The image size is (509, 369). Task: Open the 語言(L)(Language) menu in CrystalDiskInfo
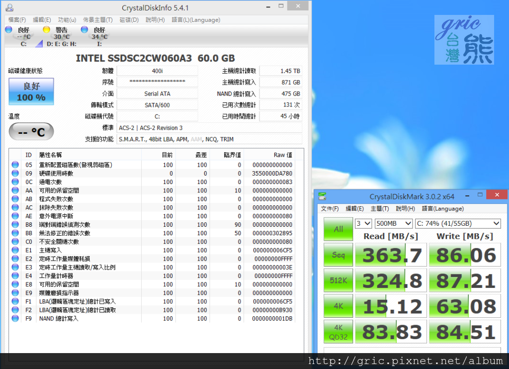[196, 20]
